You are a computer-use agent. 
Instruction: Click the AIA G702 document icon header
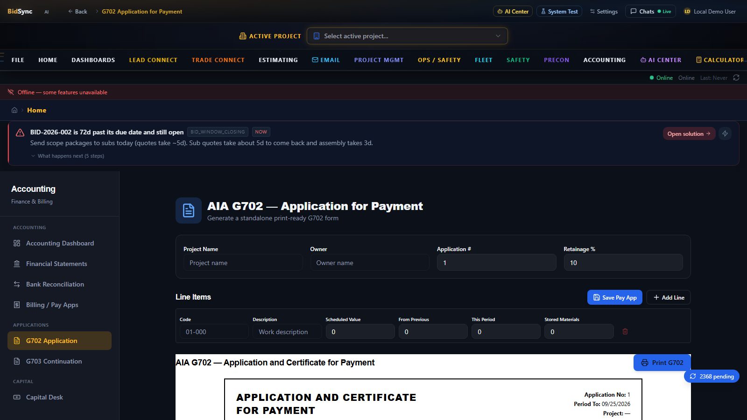pos(189,210)
